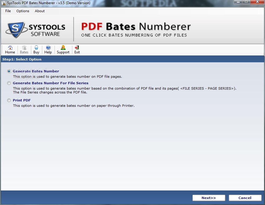Click text 'generate bates number on PDF file pages'
The height and width of the screenshot is (205, 265).
point(86,77)
